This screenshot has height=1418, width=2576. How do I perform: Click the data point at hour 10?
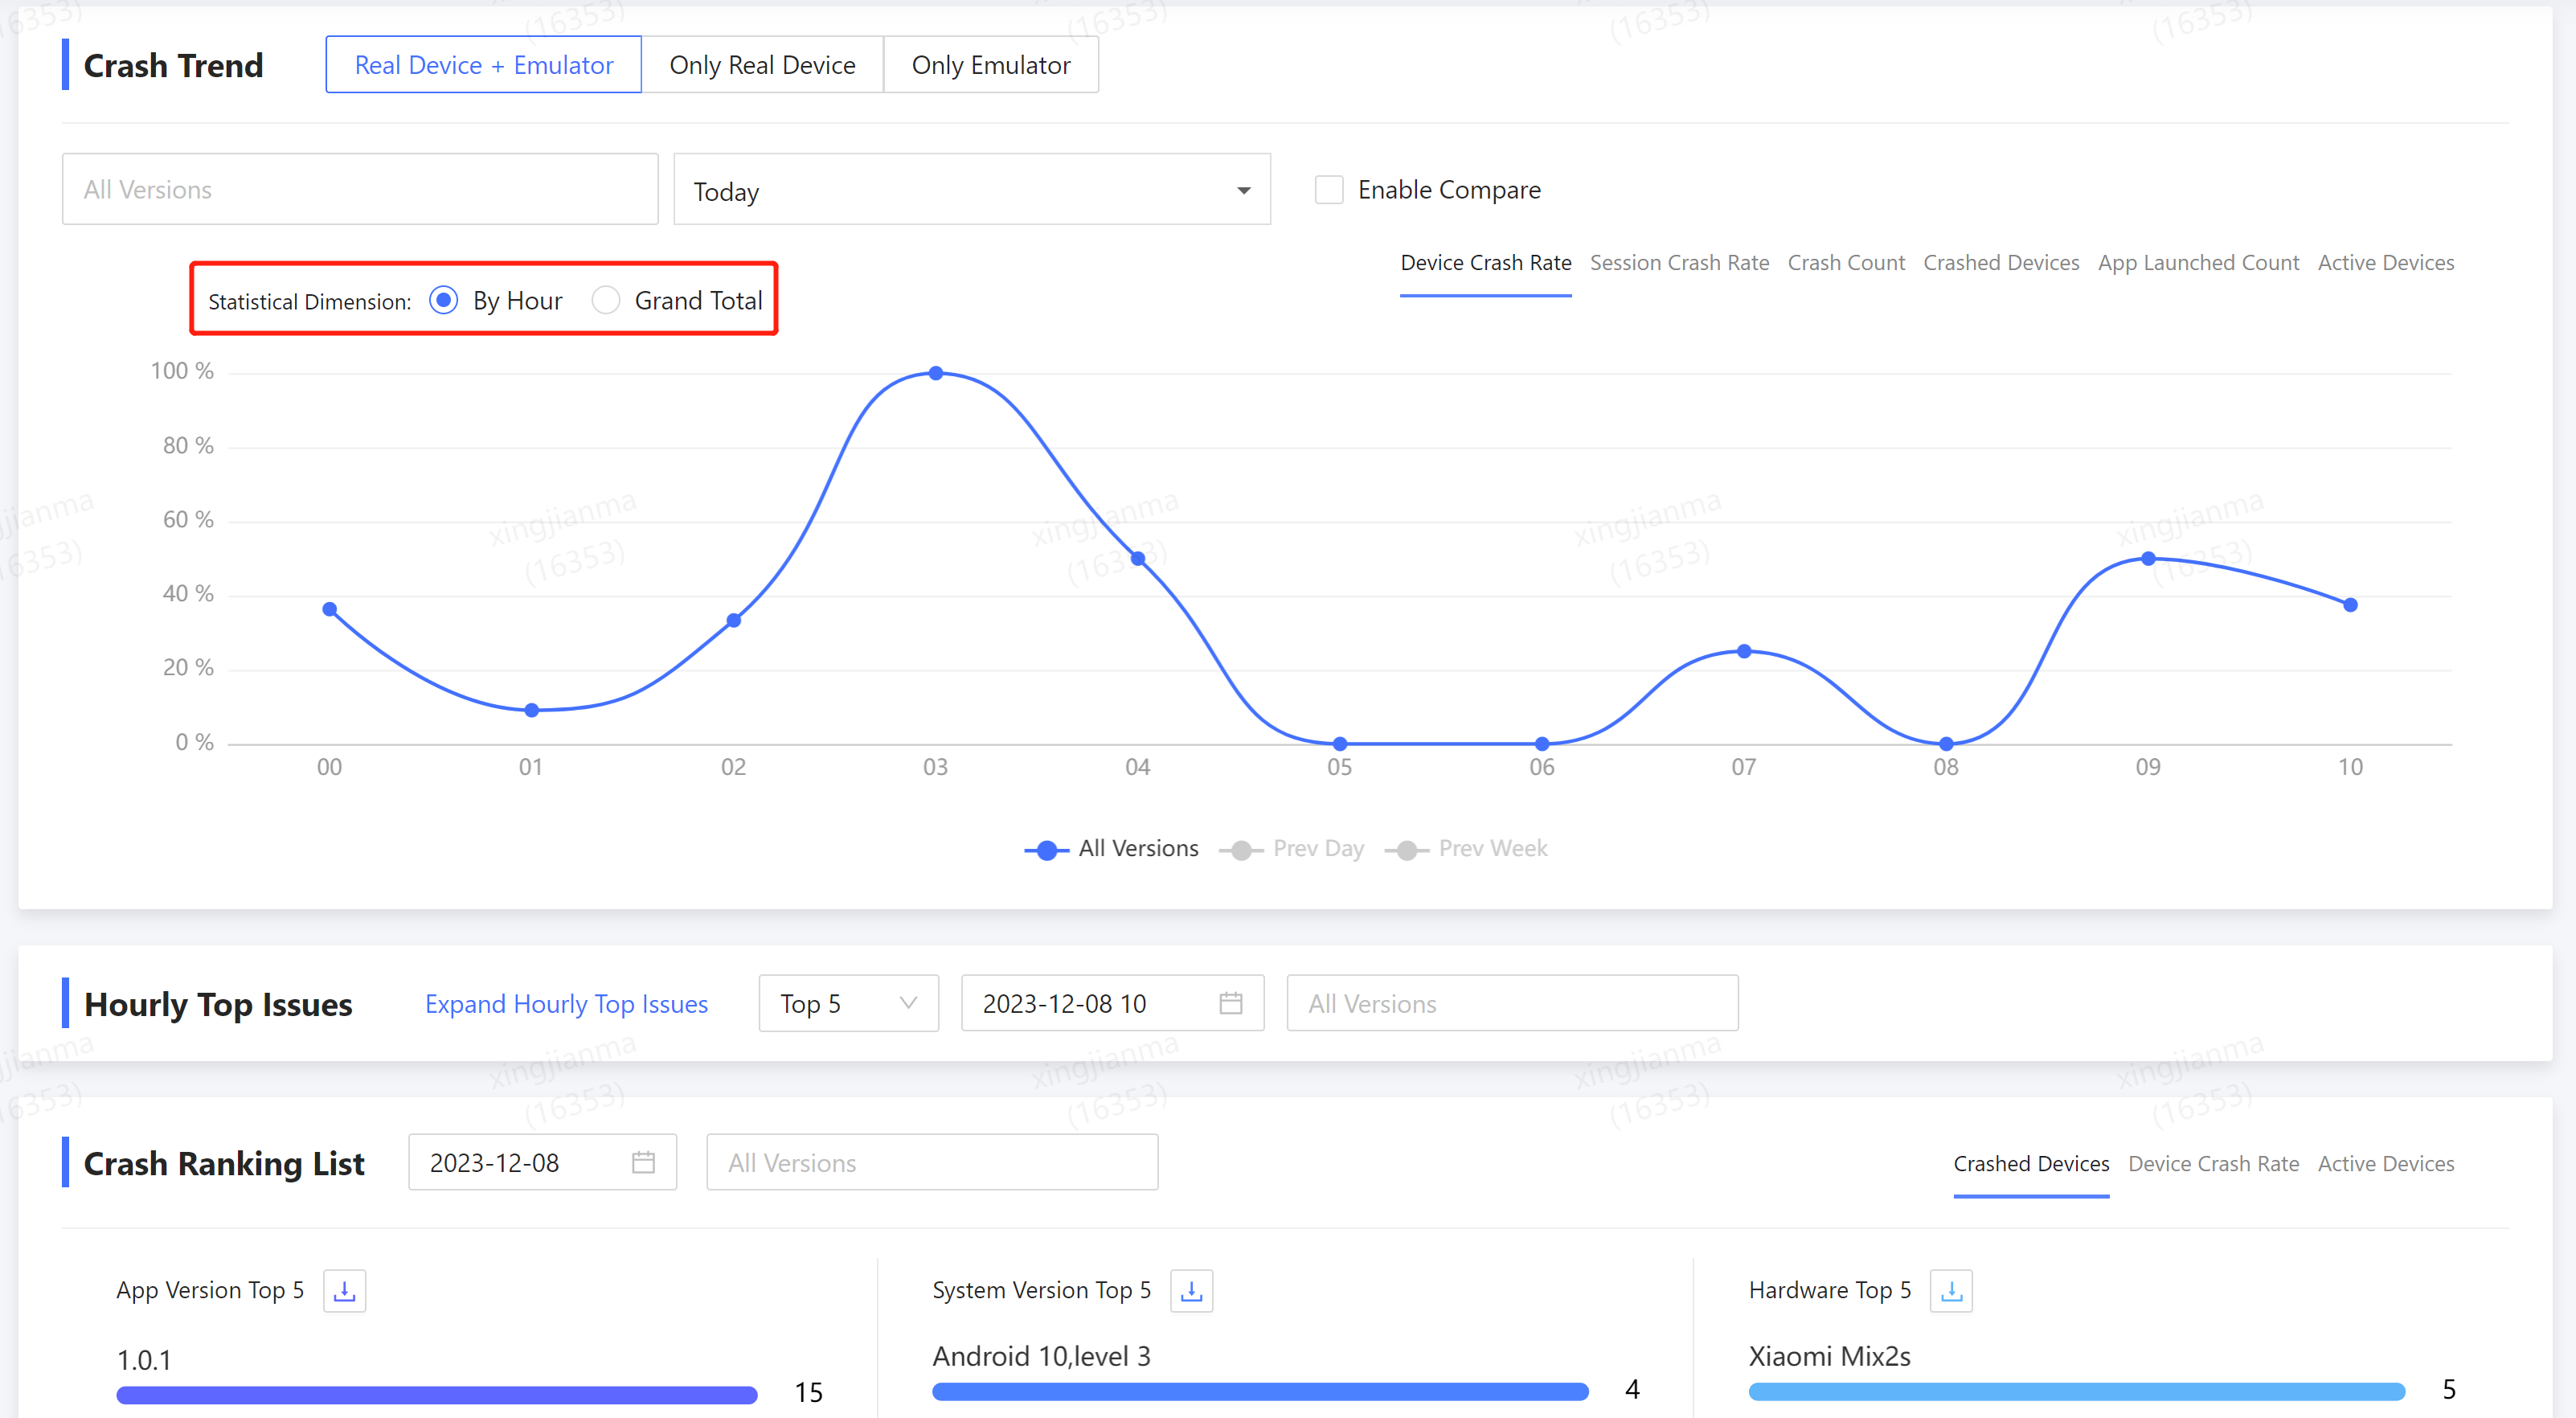point(2350,605)
